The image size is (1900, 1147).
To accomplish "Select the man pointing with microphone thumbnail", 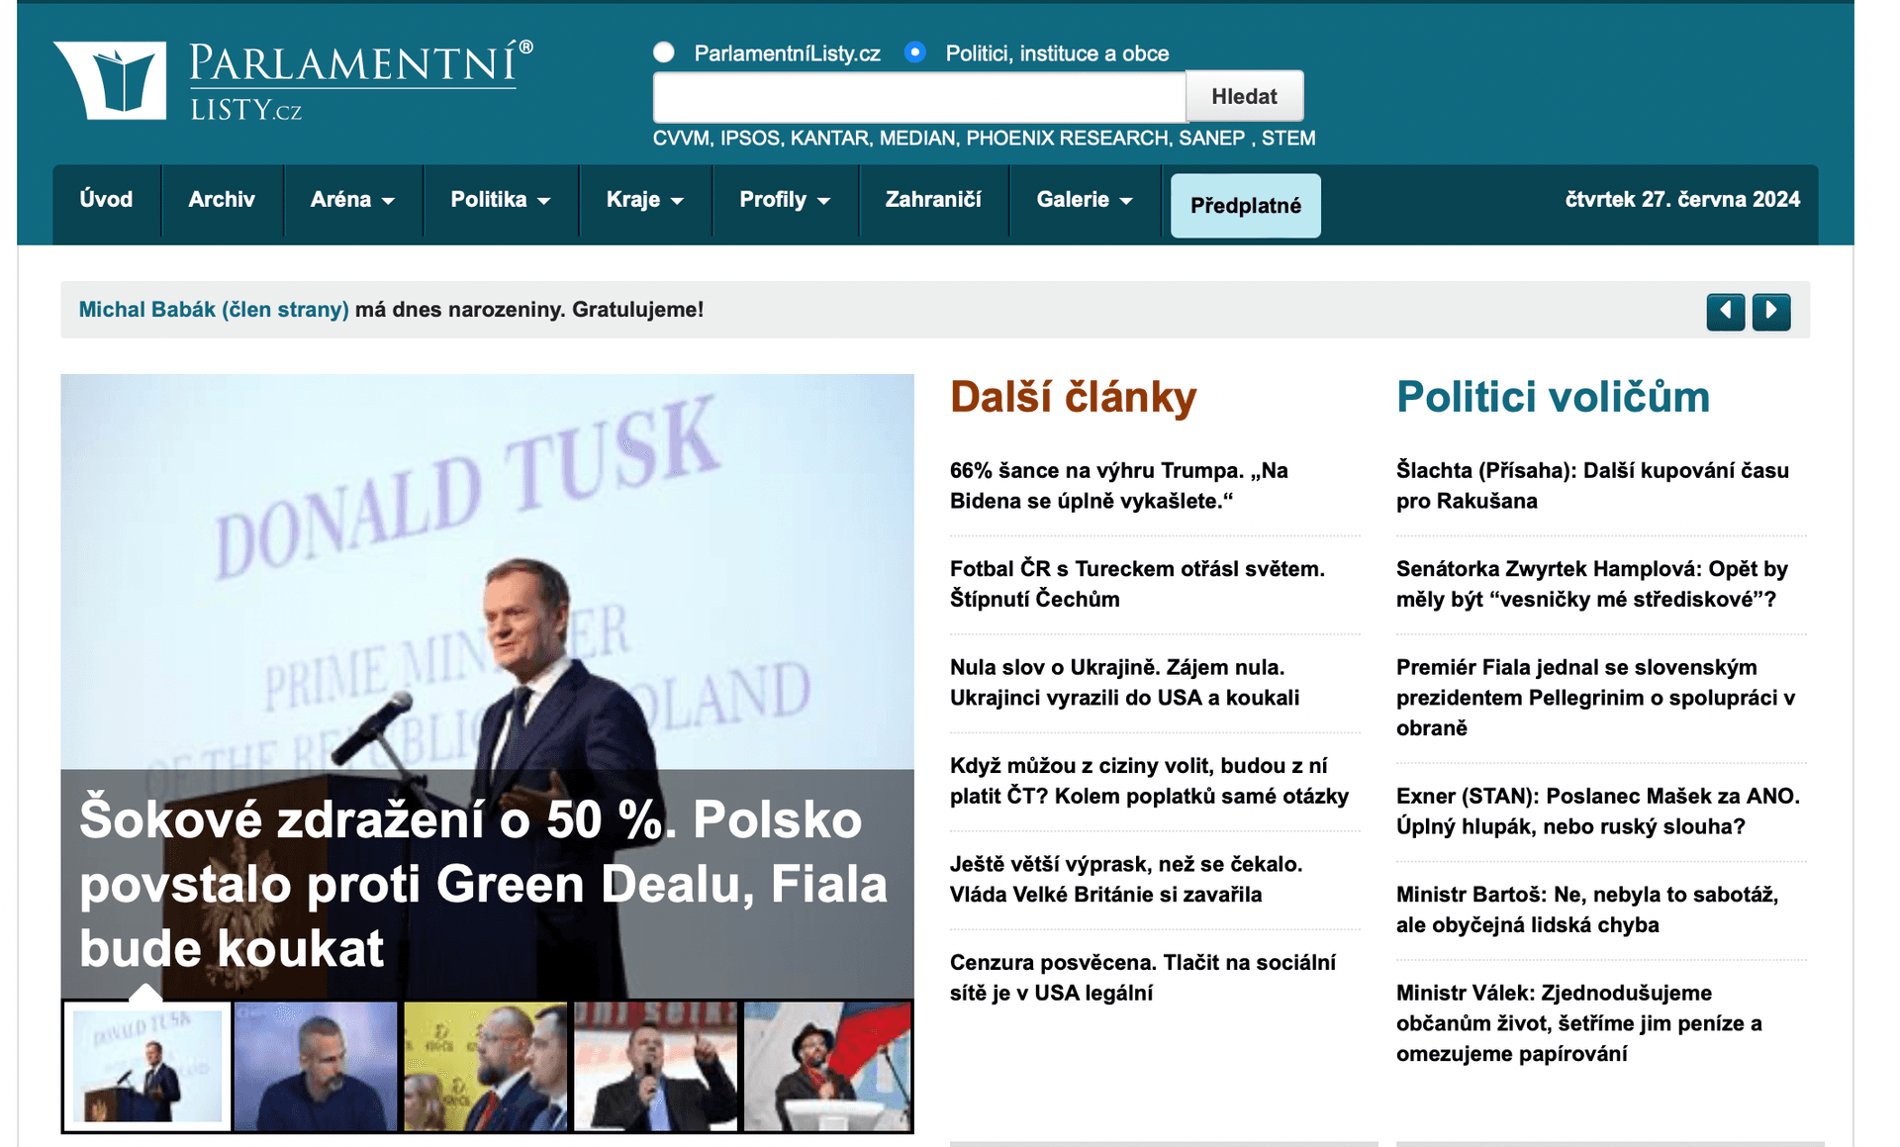I will tap(655, 1066).
